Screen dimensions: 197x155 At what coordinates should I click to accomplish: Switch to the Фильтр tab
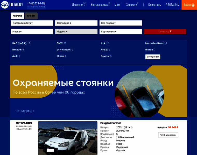pyautogui.click(x=17, y=16)
